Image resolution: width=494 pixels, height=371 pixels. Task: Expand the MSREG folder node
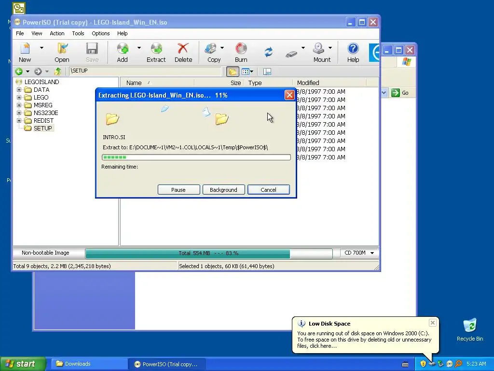tap(19, 105)
